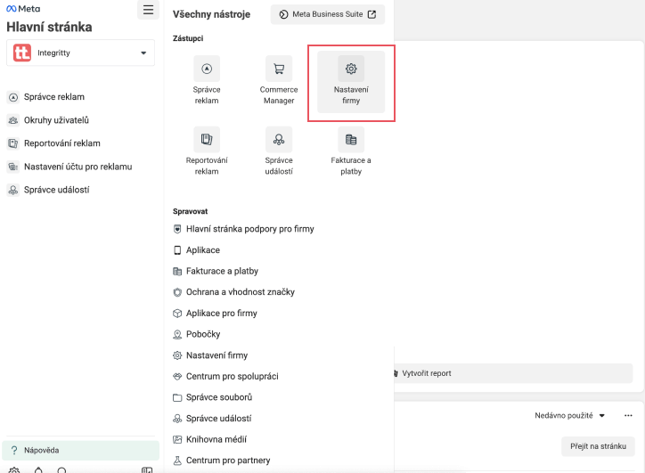The image size is (645, 473).
Task: Open Nápověda help link
Action: click(x=42, y=451)
